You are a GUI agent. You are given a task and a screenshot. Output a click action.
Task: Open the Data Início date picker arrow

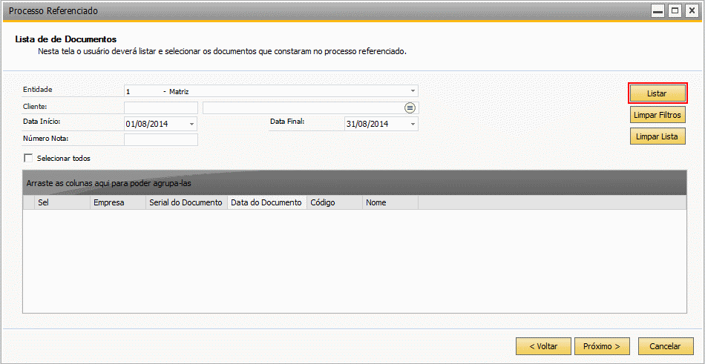pyautogui.click(x=192, y=124)
